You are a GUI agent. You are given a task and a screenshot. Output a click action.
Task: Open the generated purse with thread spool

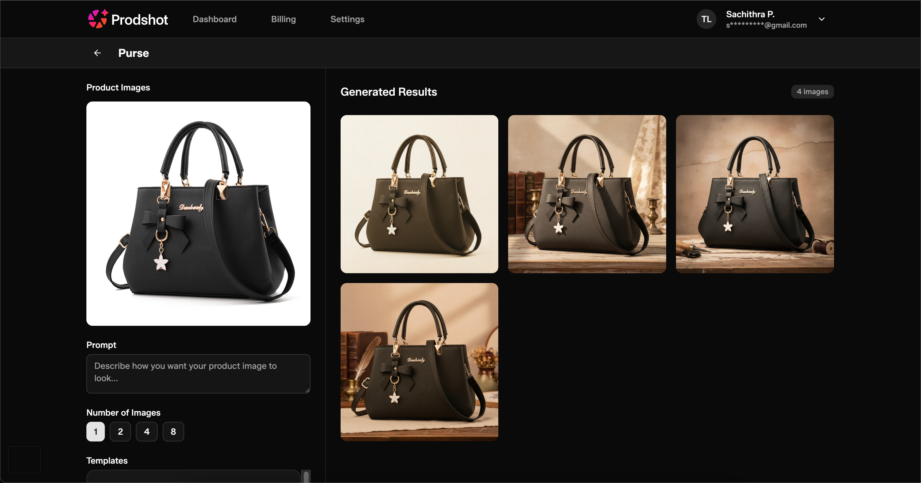(x=755, y=194)
